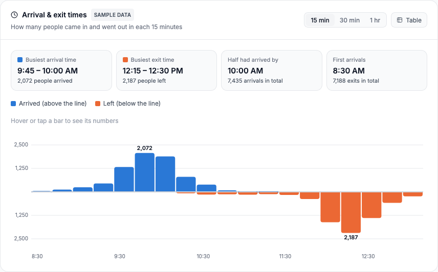Click the 2,187 people left text
The width and height of the screenshot is (438, 272).
(x=144, y=81)
